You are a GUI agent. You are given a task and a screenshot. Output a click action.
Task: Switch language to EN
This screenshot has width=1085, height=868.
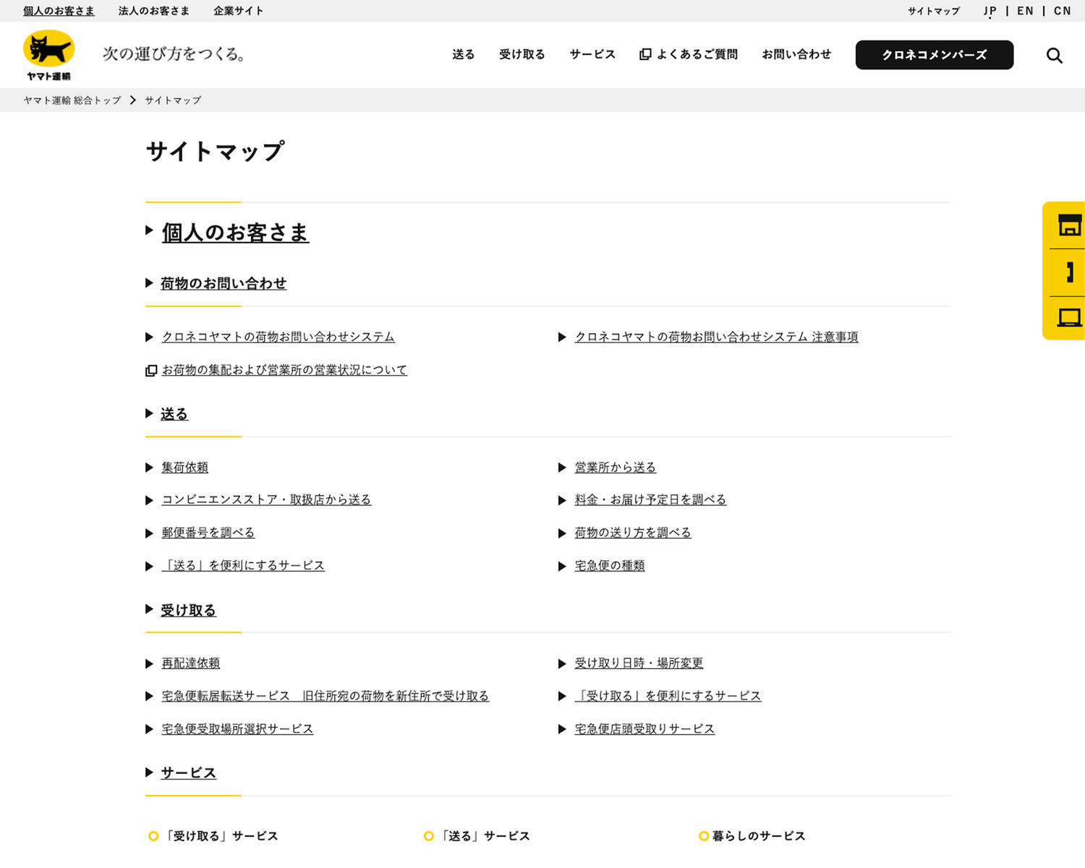tap(1025, 11)
